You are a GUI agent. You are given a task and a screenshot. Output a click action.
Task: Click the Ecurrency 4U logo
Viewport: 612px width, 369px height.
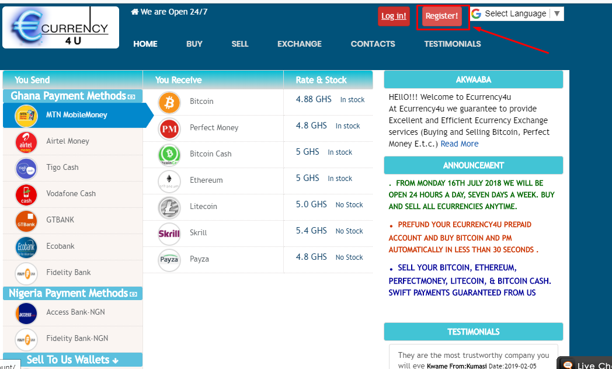(61, 27)
